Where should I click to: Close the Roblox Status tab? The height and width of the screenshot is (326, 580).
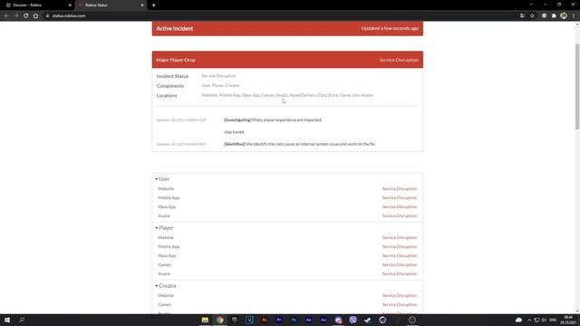[142, 5]
